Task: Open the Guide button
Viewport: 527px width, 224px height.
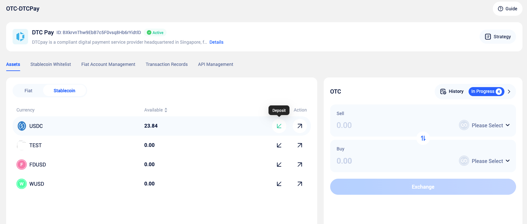Action: coord(508,9)
